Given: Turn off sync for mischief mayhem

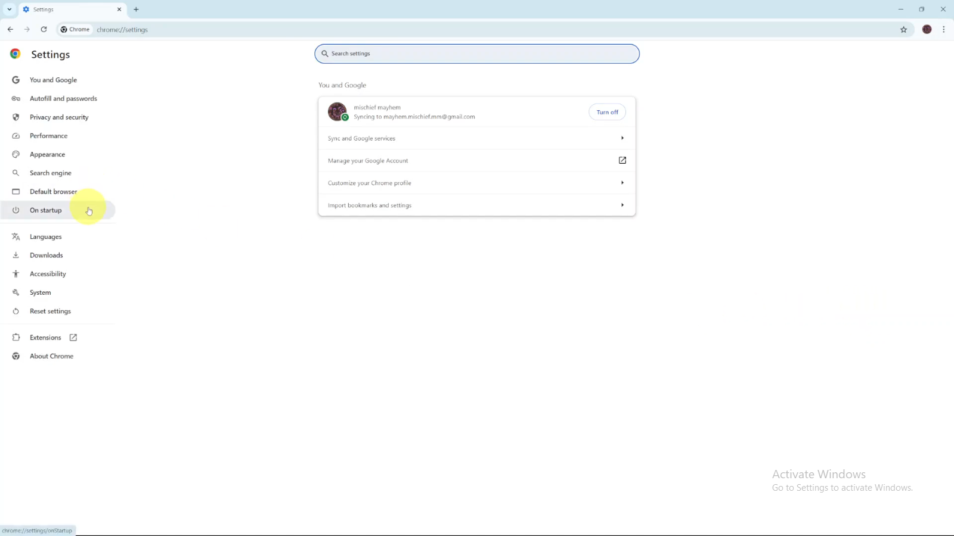Looking at the screenshot, I should pyautogui.click(x=607, y=112).
